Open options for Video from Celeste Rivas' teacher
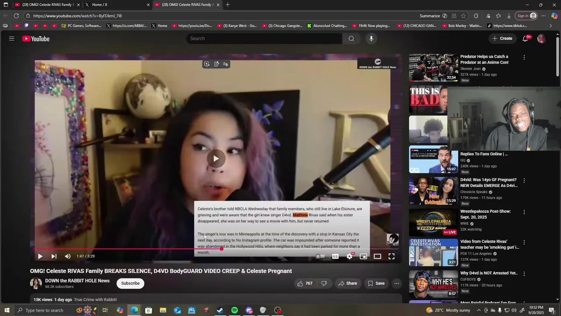Image resolution: width=561 pixels, height=316 pixels. pyautogui.click(x=524, y=242)
